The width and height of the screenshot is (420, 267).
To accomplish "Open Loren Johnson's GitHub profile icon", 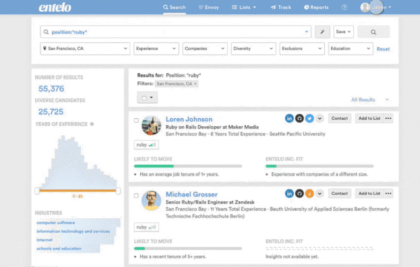I will [x=299, y=118].
